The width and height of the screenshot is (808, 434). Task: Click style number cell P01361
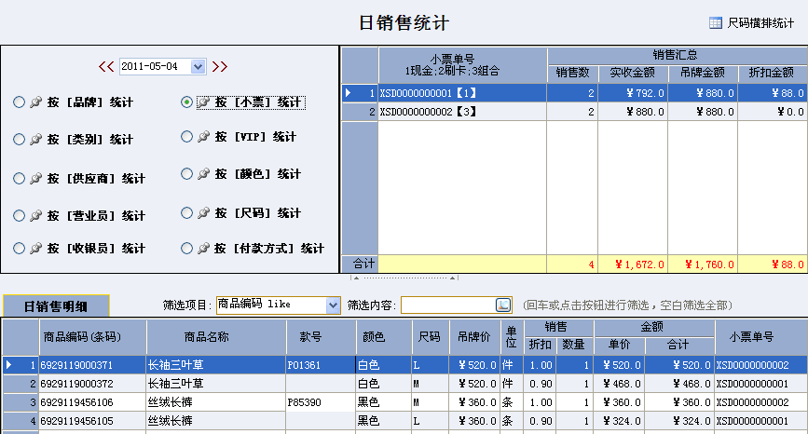pos(321,365)
